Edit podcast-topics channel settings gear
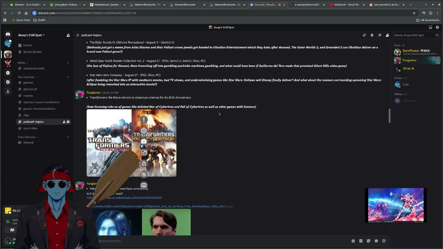 68,122
